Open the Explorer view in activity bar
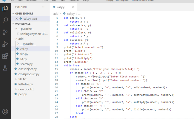 point(5,9)
